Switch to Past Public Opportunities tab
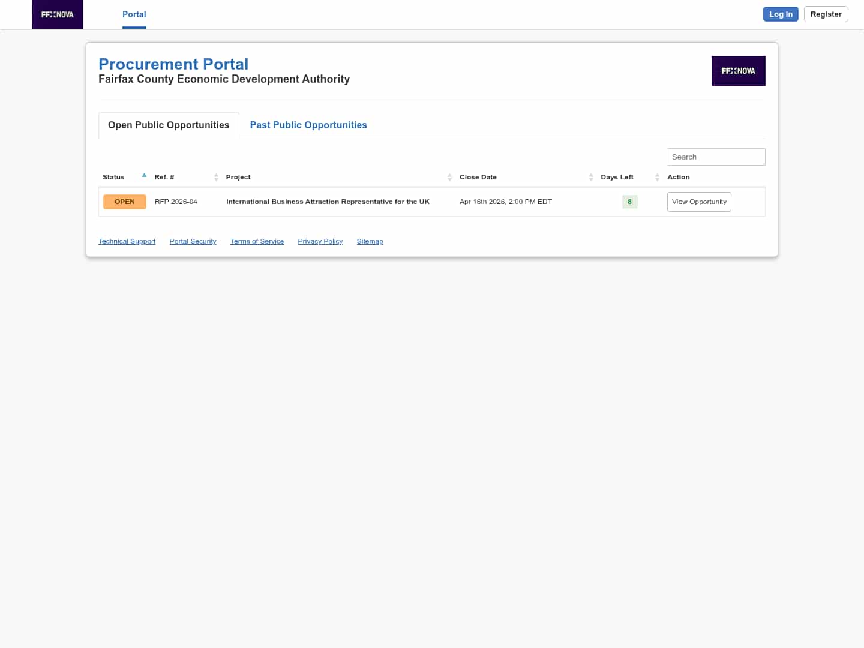Image resolution: width=864 pixels, height=648 pixels. point(308,125)
